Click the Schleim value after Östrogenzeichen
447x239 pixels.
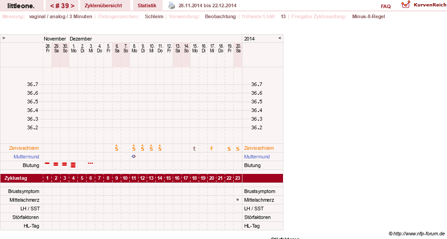click(154, 16)
